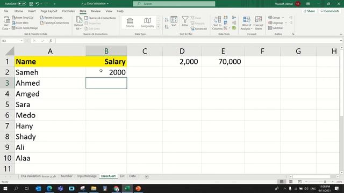Switch to the Home ribbon tab
The height and width of the screenshot is (193, 344).
[x=19, y=11]
